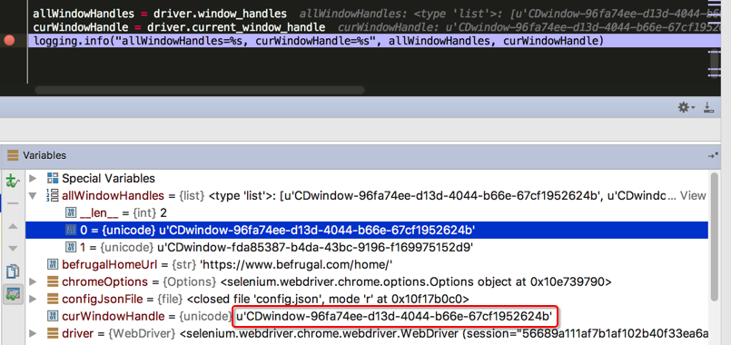
Task: Click the Special Variables grid icon
Action: pos(53,178)
